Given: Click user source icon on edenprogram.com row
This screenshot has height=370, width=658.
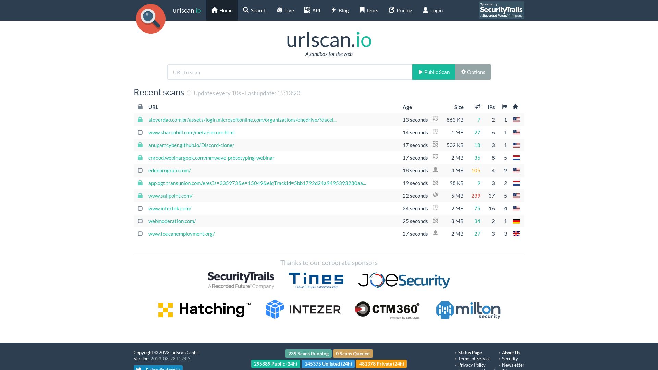Looking at the screenshot, I should (436, 170).
